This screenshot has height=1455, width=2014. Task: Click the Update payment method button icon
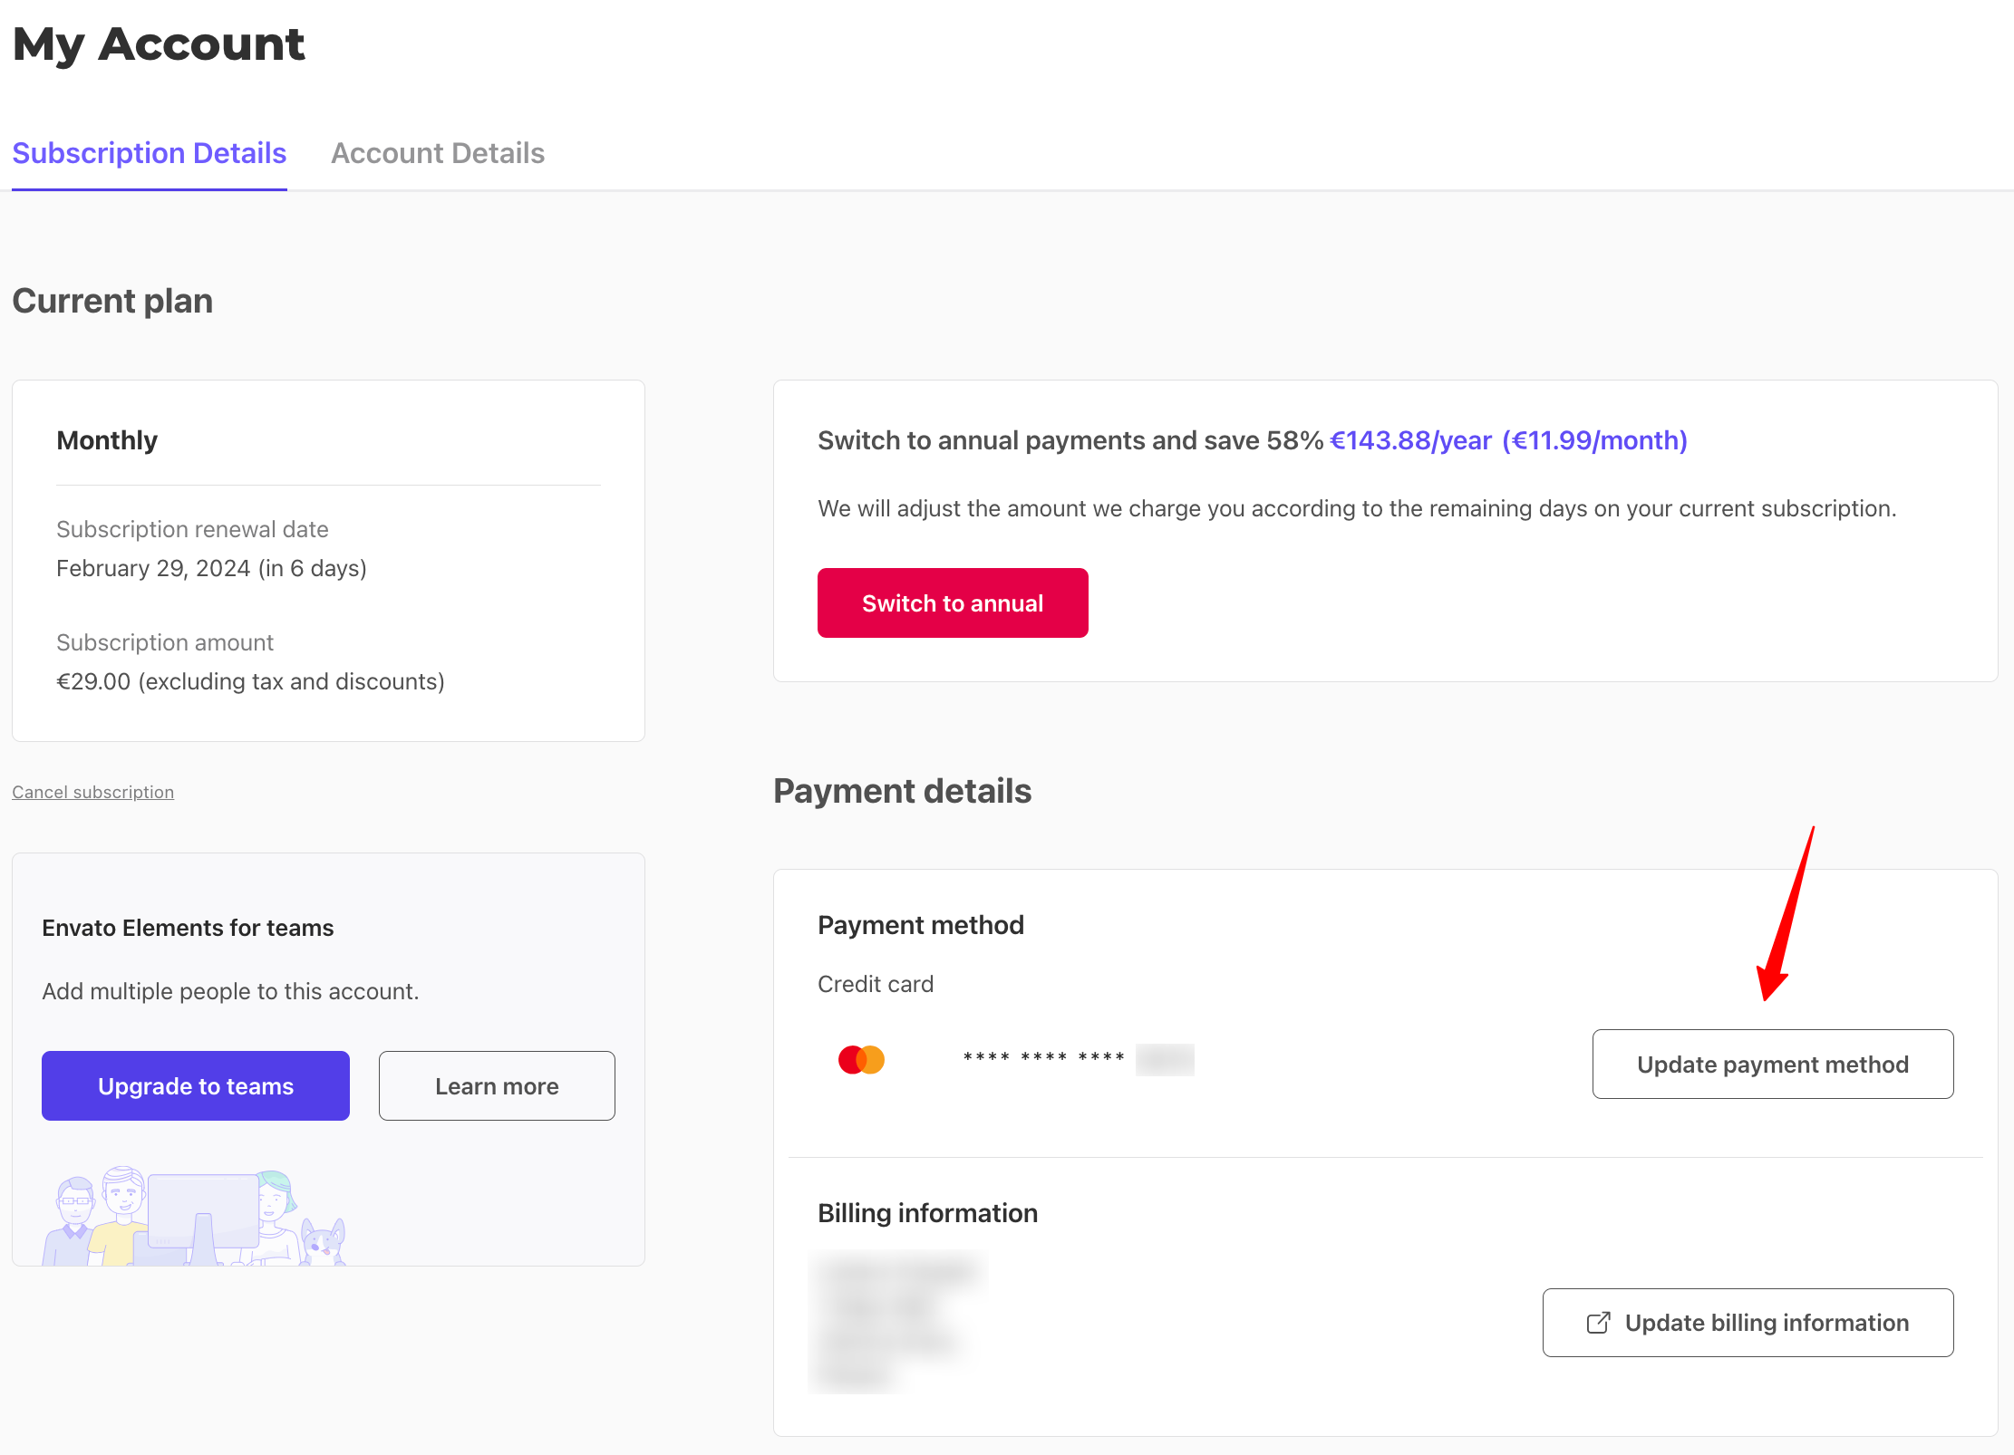pyautogui.click(x=1773, y=1063)
